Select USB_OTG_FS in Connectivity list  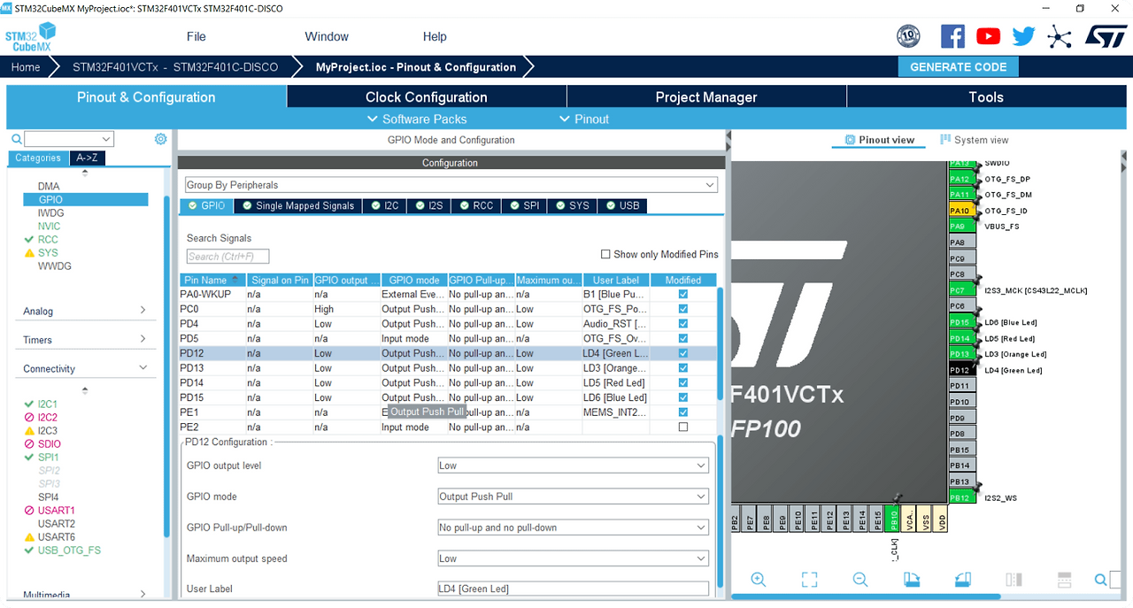[69, 550]
